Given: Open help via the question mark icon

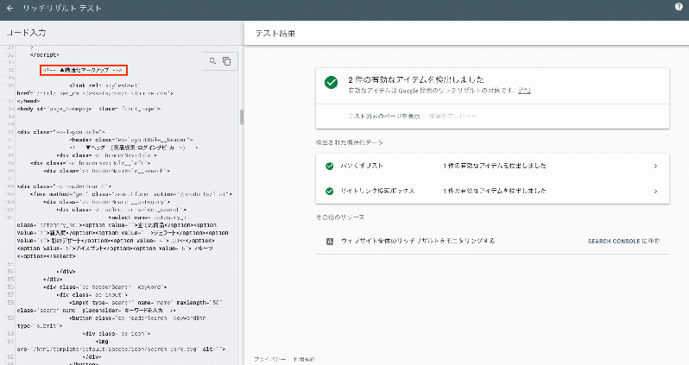Looking at the screenshot, I should pos(679,7).
